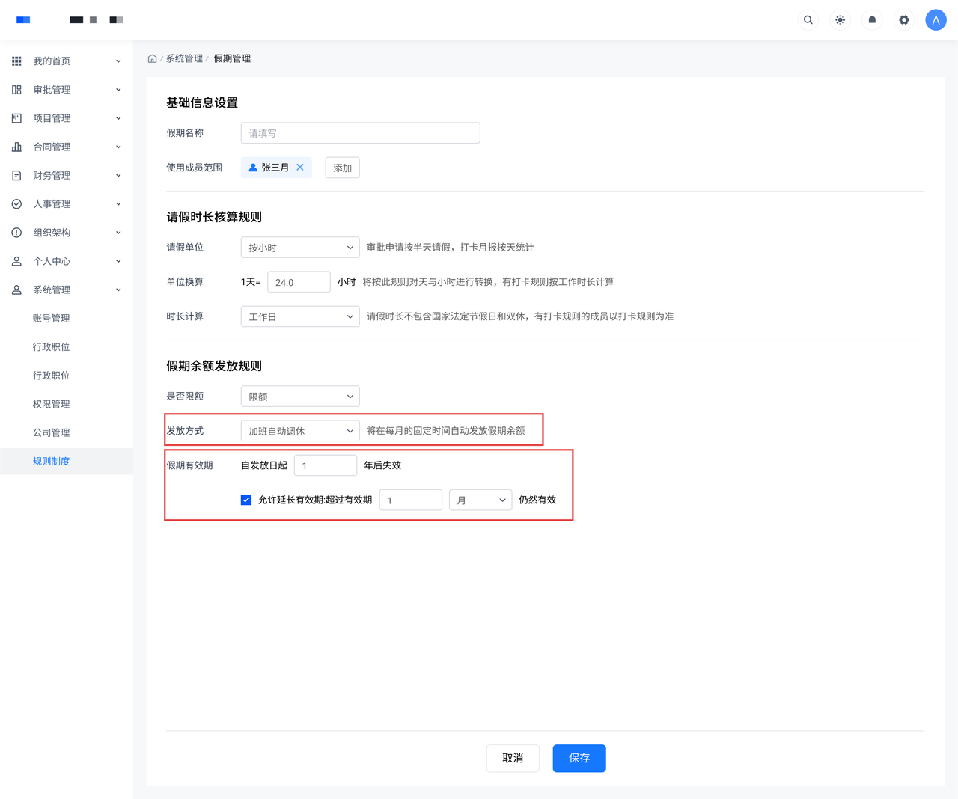958x799 pixels.
Task: Open the settings gear icon
Action: (904, 20)
